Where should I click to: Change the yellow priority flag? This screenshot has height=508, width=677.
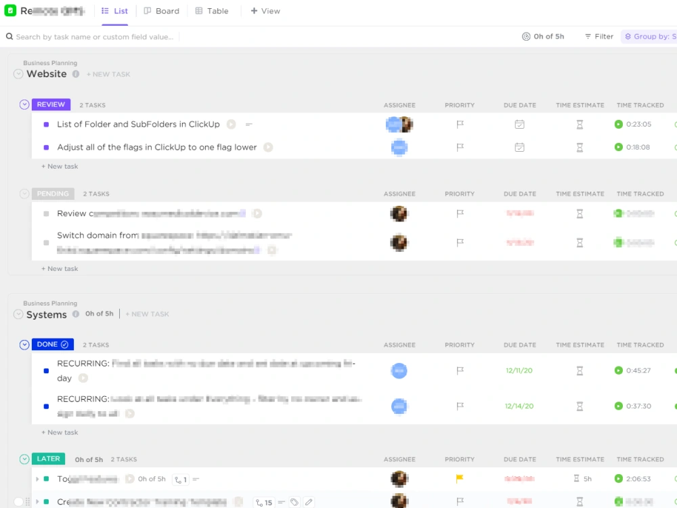pyautogui.click(x=460, y=479)
